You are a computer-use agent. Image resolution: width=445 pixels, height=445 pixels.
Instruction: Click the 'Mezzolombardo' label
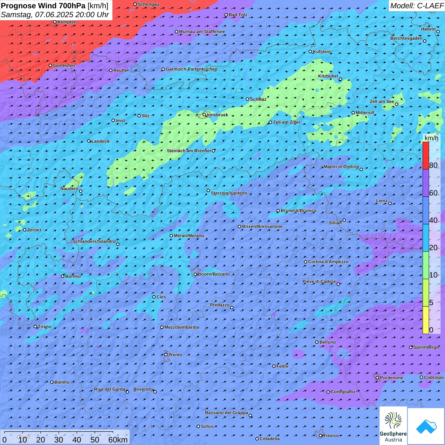181,327
